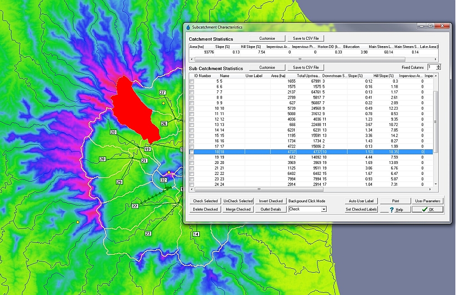Select subcatchment marker 22 on the map
The width and height of the screenshot is (456, 295).
(135, 206)
